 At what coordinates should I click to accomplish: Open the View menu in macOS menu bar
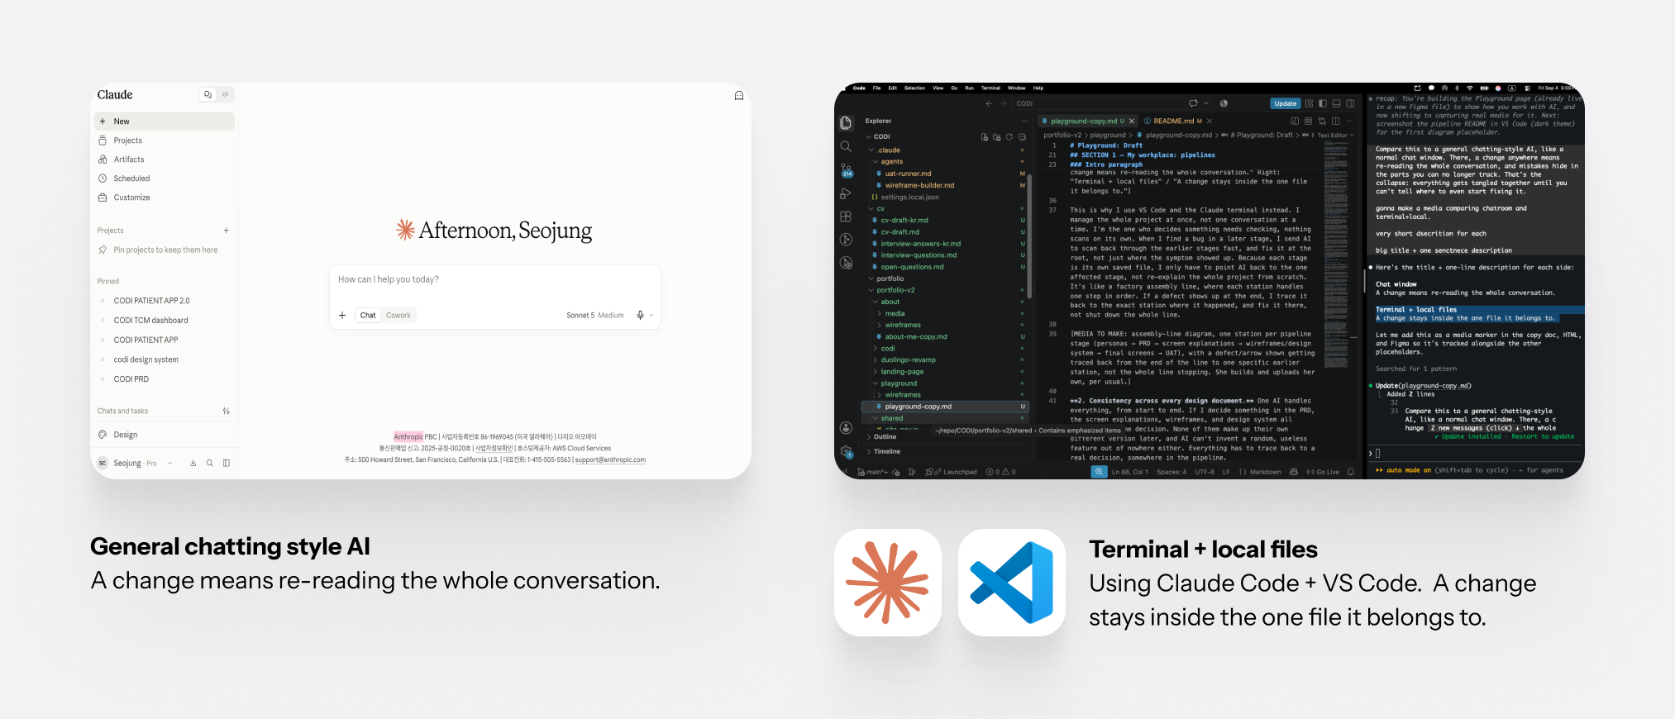(938, 88)
